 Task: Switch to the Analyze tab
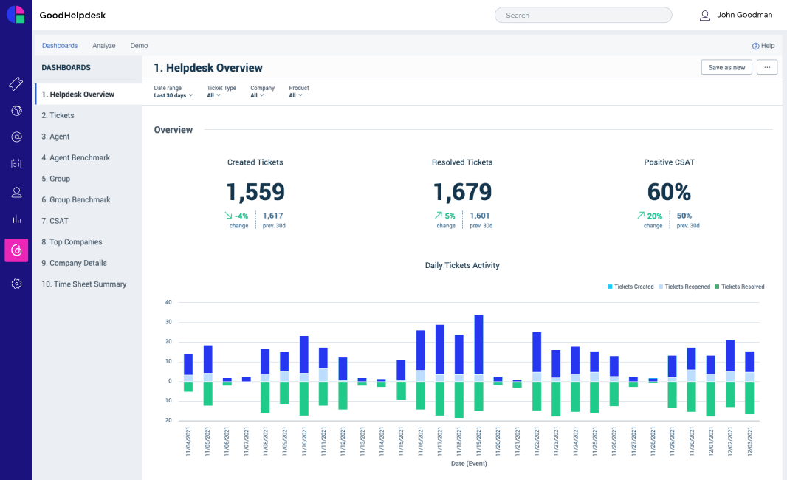pos(103,45)
